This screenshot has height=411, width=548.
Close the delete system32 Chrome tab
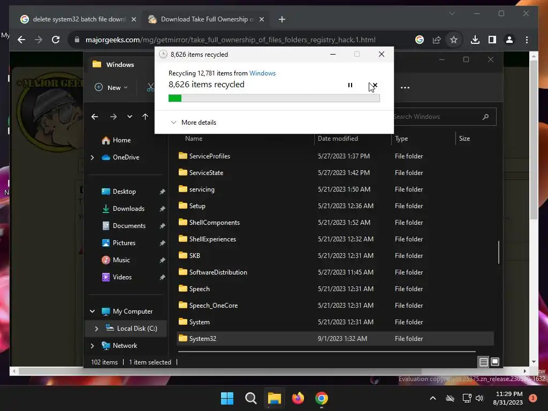tap(133, 19)
